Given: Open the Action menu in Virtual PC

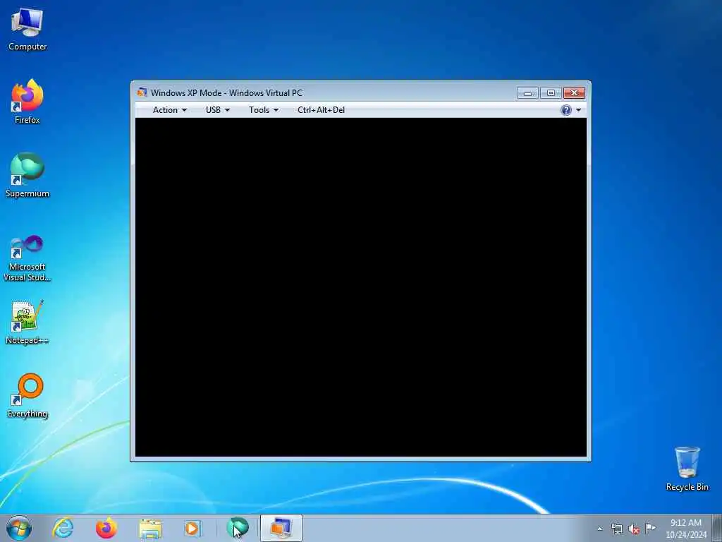Looking at the screenshot, I should (x=170, y=109).
